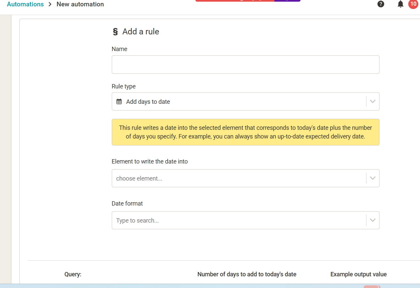420x288 pixels.
Task: Open the help question mark icon
Action: [381, 4]
